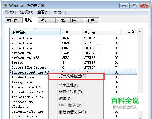Screen dimensions: 152x119
Task: Select svchost.exe row with PID 5024
Action: [74, 43]
